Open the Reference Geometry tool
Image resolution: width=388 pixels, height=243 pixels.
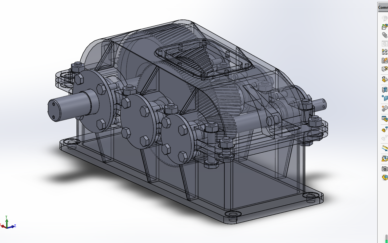point(384,98)
